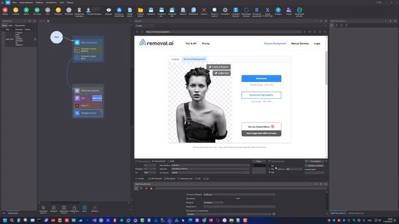Click the portrait result image
Viewport: 399px width, 224px height.
point(201,103)
